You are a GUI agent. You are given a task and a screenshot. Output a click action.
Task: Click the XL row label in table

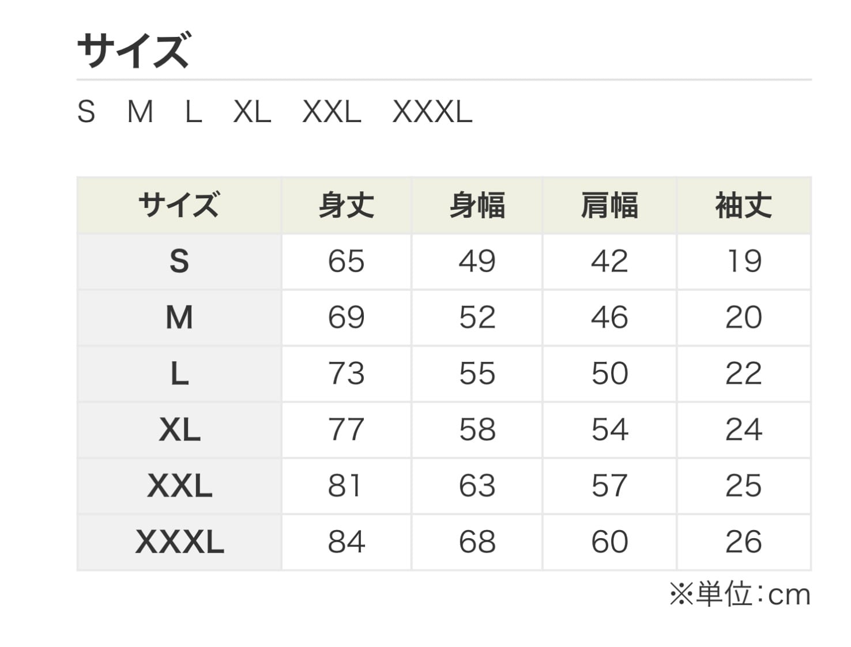(x=179, y=430)
